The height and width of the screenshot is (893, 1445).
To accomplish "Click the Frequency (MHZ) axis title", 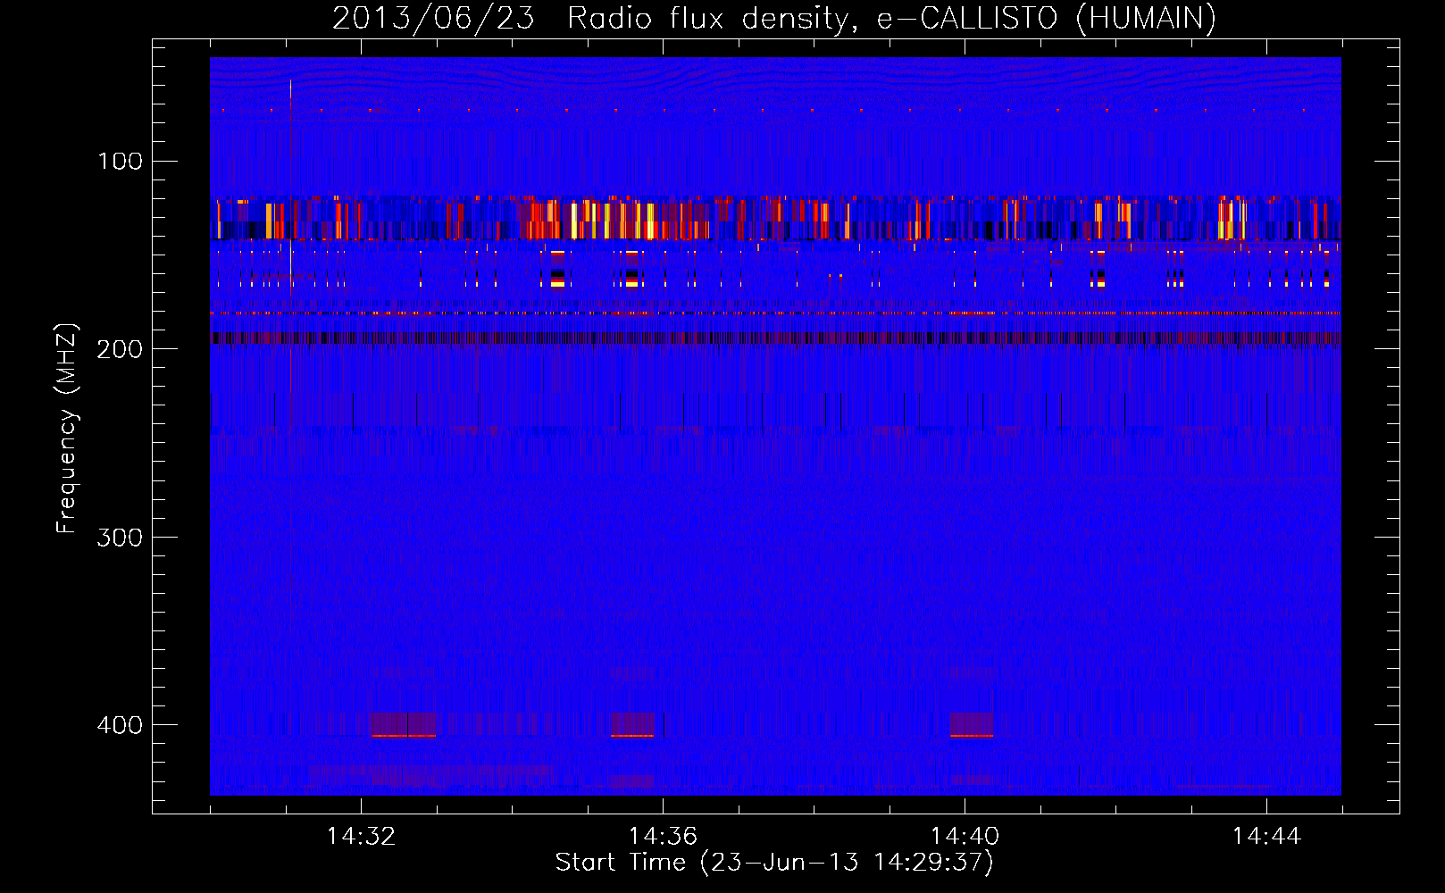I will pyautogui.click(x=67, y=428).
